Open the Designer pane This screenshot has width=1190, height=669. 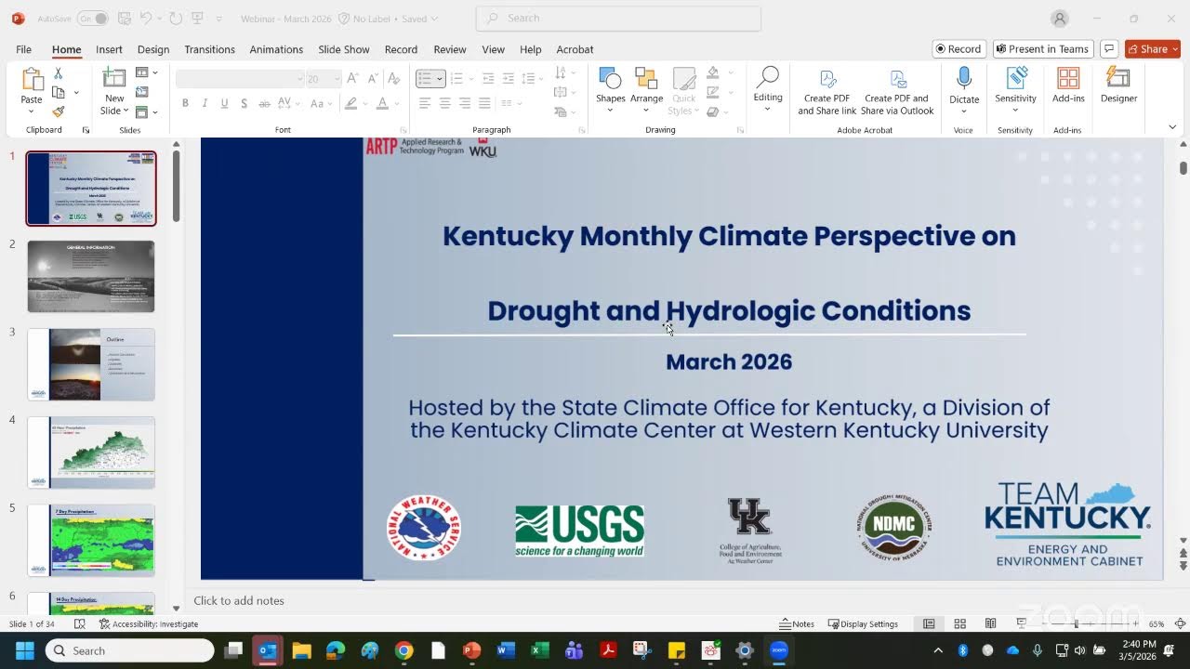tap(1118, 85)
